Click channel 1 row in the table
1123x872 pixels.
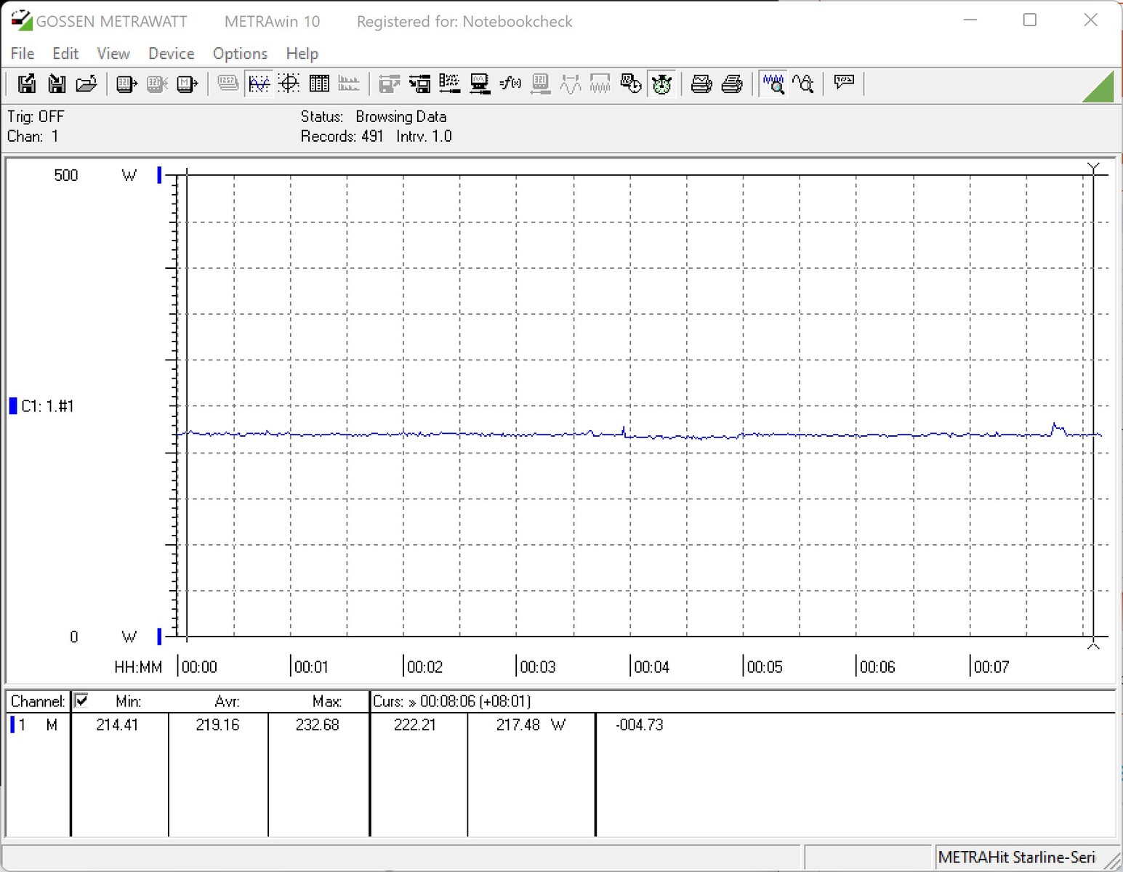point(36,724)
